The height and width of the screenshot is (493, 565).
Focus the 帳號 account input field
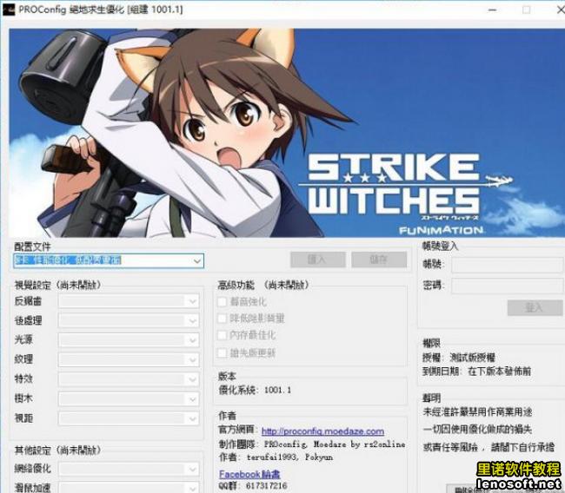point(507,265)
